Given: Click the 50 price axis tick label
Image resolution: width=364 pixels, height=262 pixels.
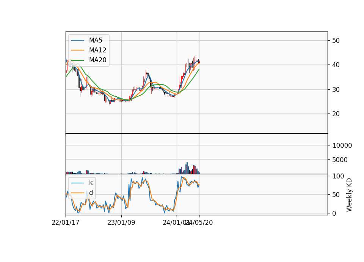Looking at the screenshot, I should (x=336, y=41).
